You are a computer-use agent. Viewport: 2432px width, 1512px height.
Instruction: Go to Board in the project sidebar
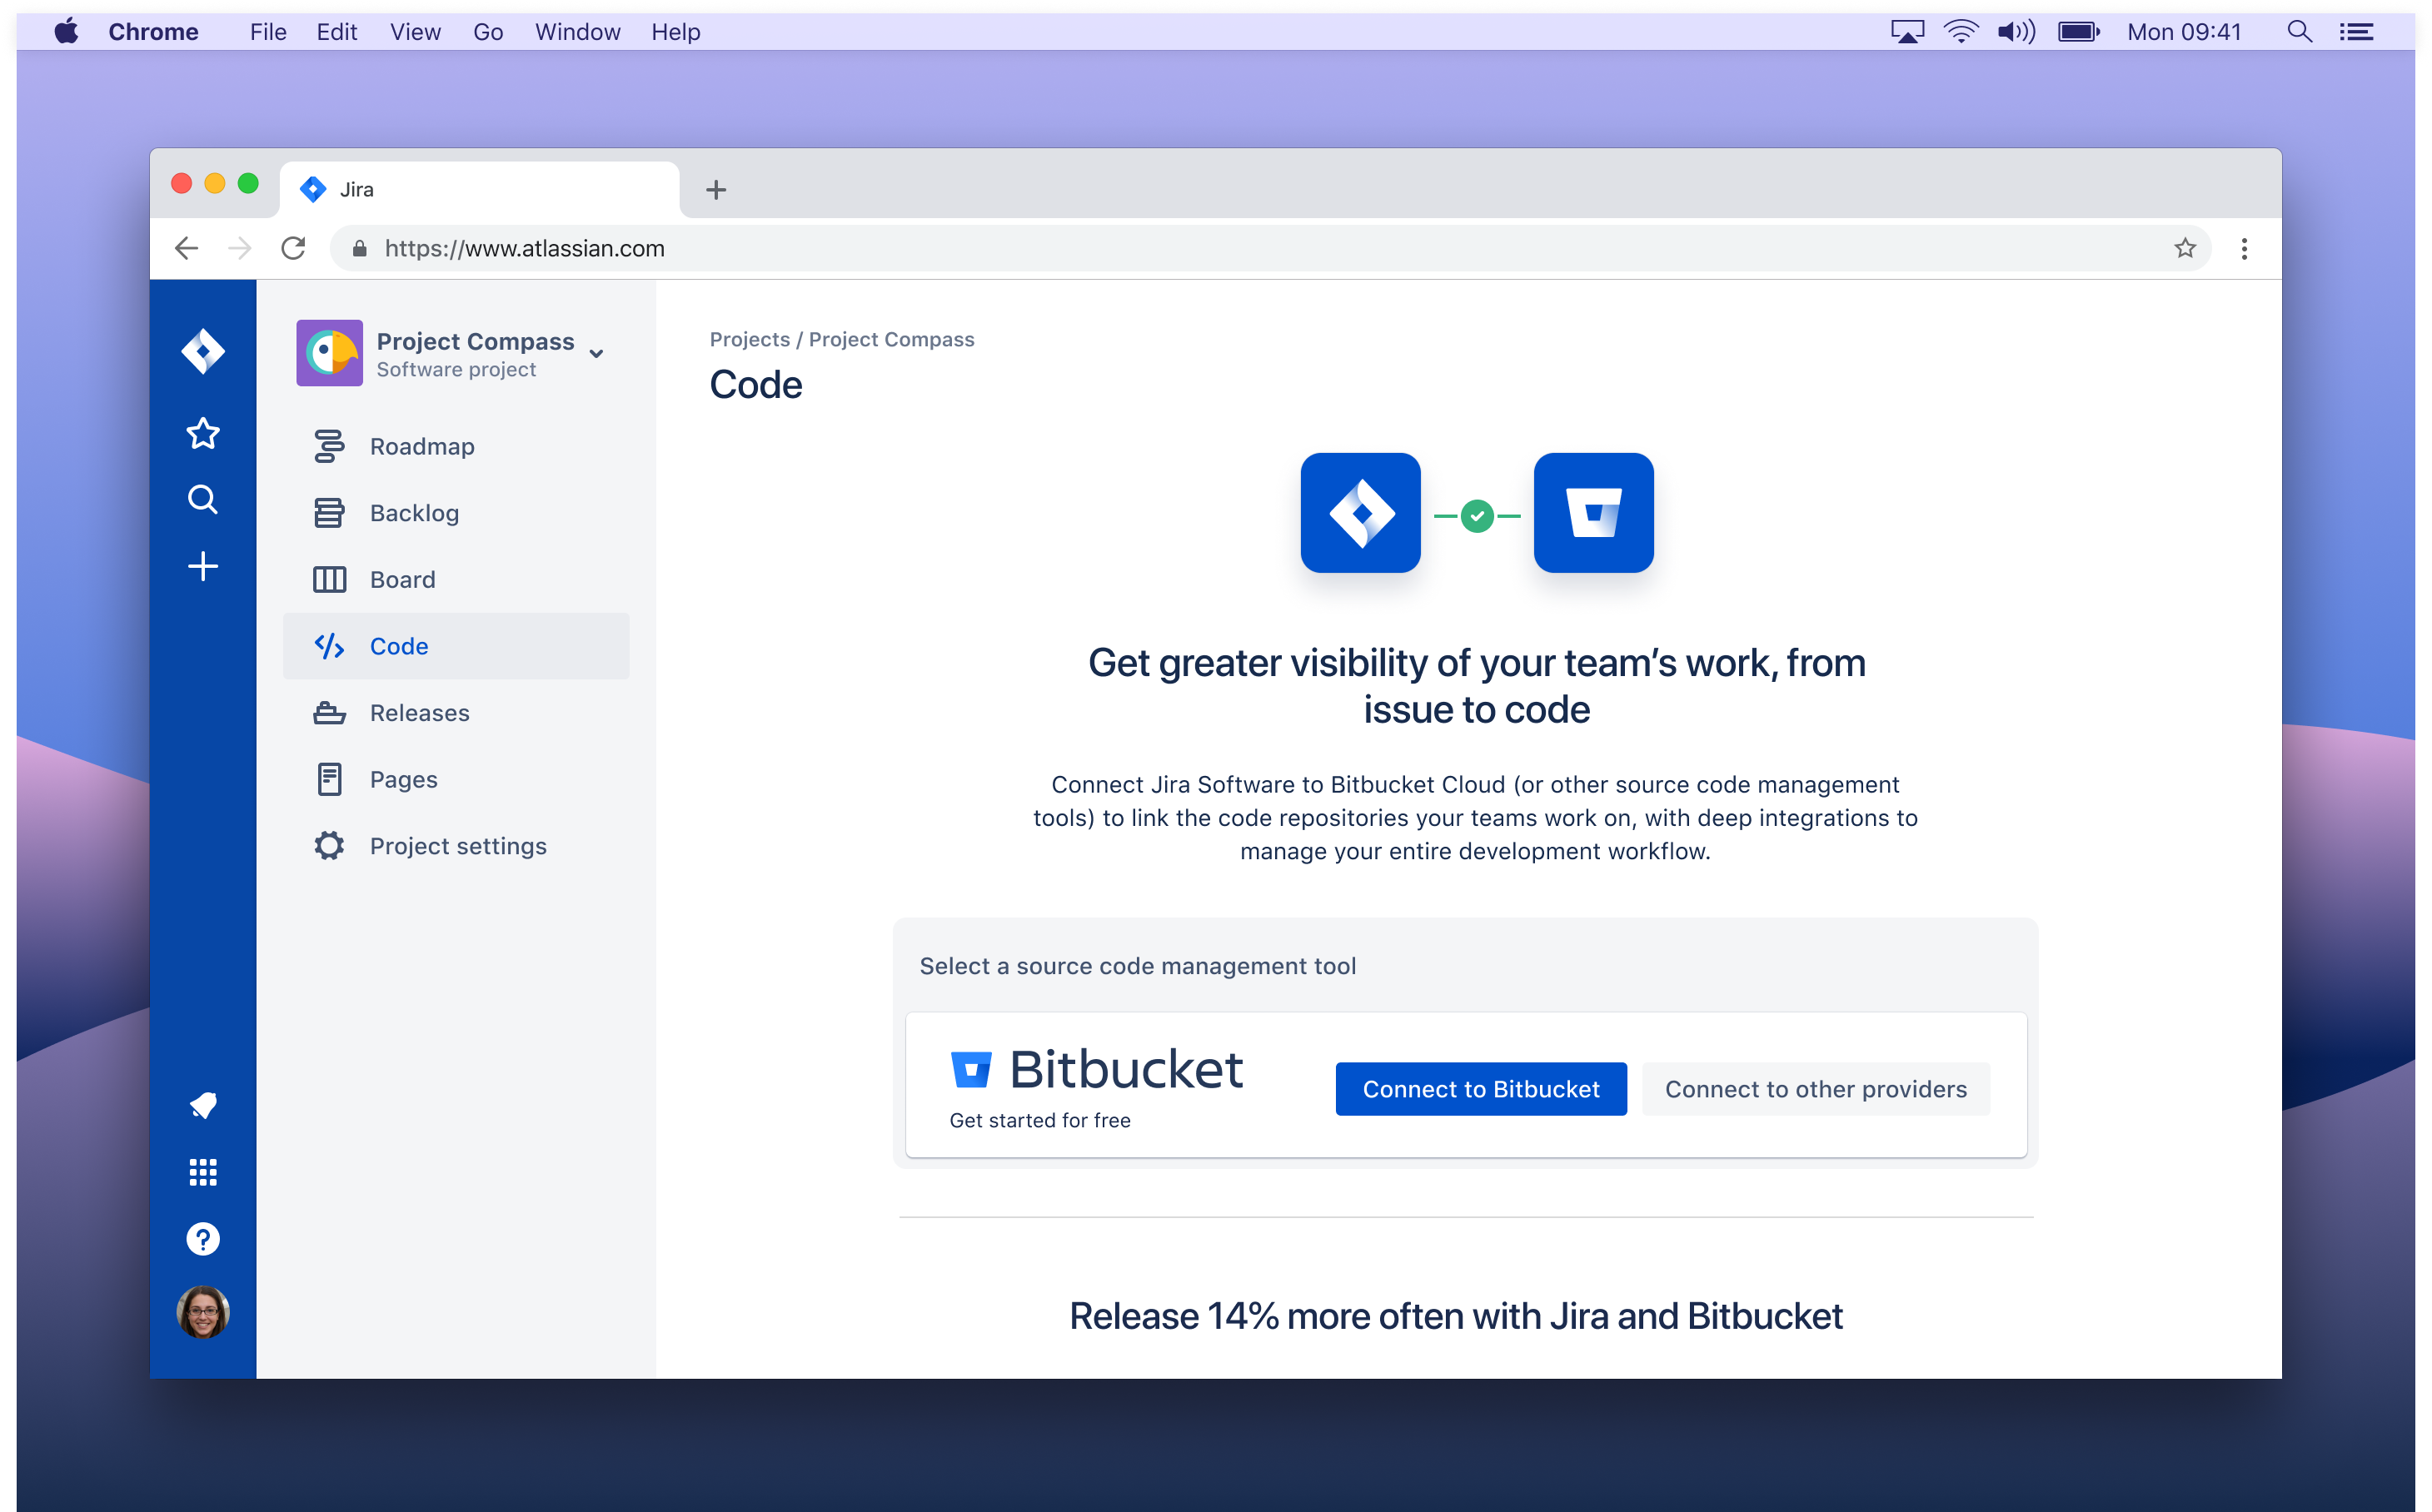456,580
